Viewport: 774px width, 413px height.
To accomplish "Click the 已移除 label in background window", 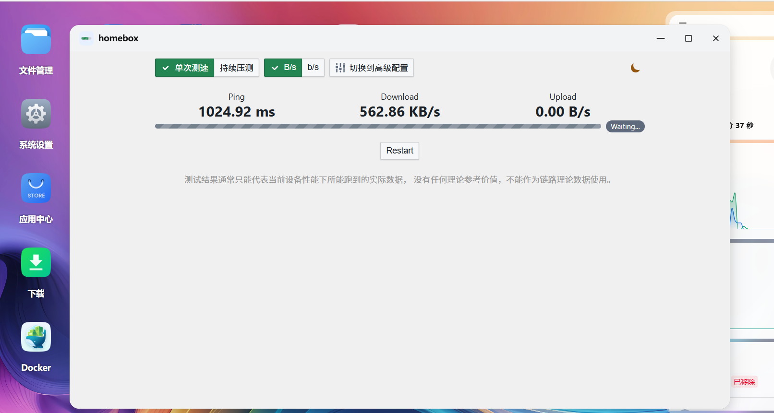I will pyautogui.click(x=744, y=382).
